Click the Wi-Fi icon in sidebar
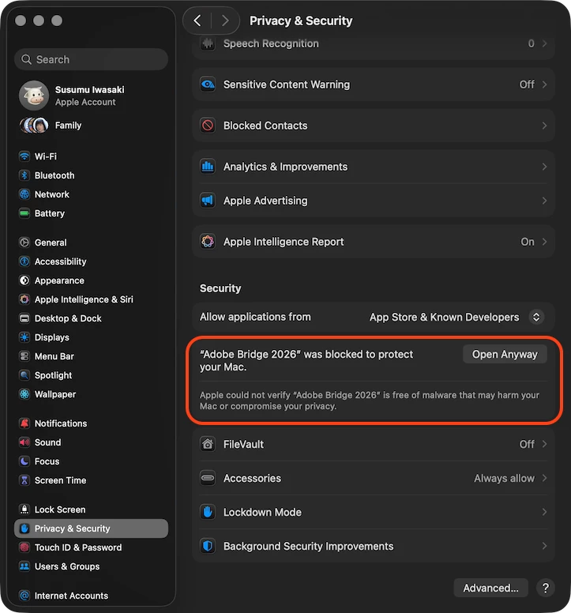 pos(24,156)
